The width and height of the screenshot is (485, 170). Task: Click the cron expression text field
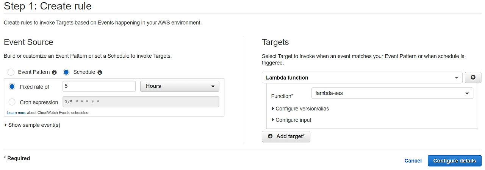pyautogui.click(x=140, y=102)
